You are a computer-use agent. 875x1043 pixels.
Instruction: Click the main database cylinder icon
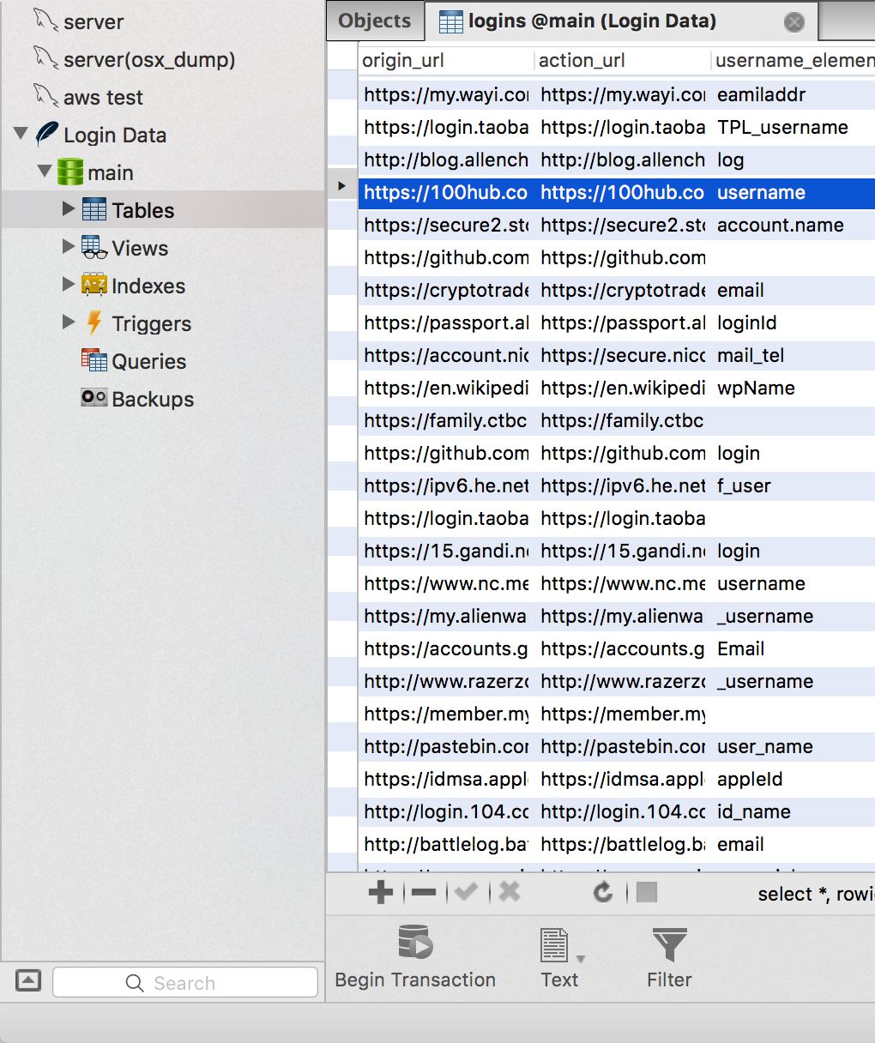70,172
